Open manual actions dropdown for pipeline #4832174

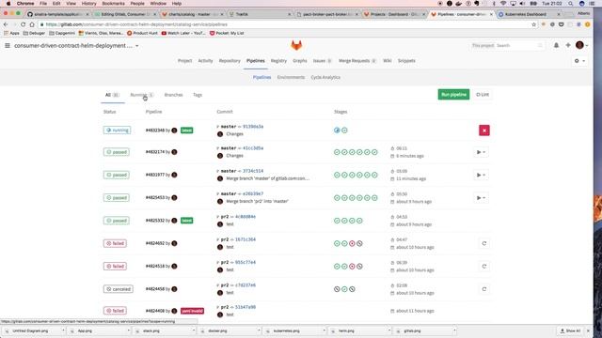481,152
